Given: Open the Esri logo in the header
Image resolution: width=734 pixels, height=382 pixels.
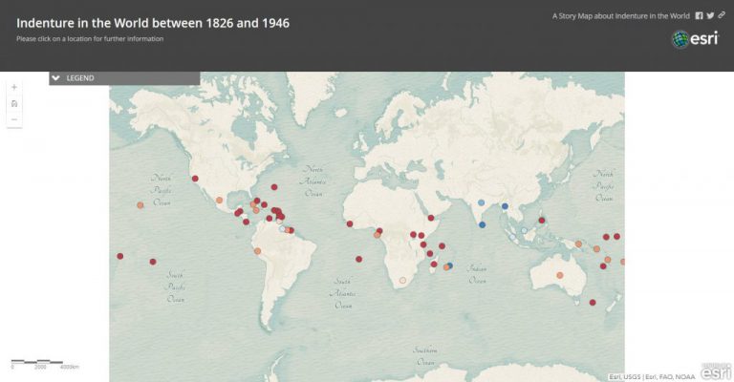Looking at the screenshot, I should tap(695, 39).
